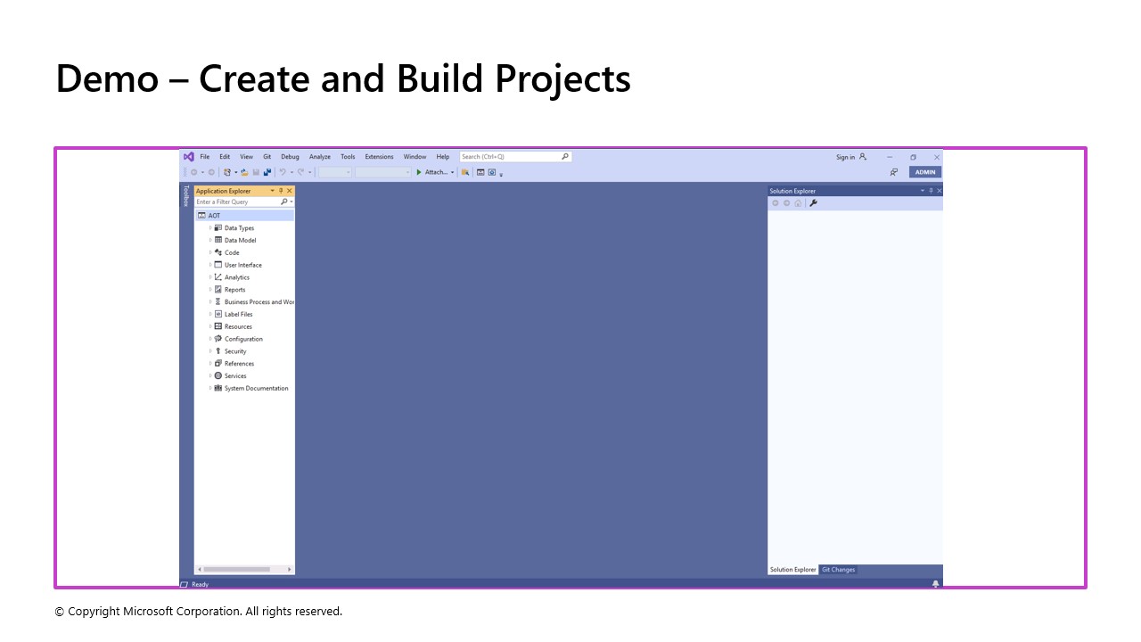
Task: Unpin the Application Explorer panel
Action: [x=281, y=190]
